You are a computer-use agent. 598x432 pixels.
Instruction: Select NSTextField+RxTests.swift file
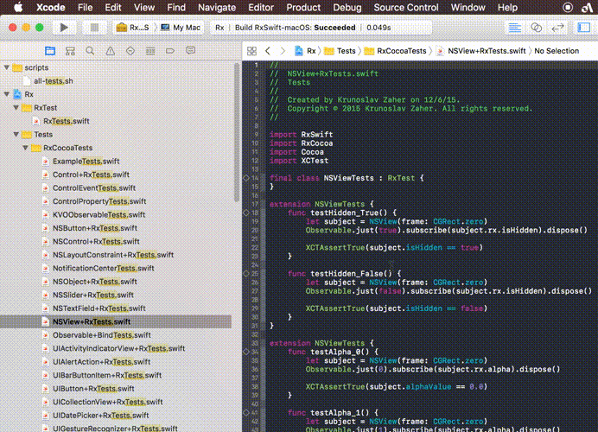[x=99, y=308]
